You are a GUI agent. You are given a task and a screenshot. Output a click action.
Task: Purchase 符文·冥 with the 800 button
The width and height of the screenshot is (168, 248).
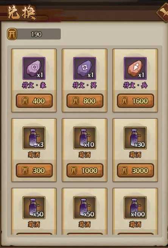pos(85,101)
